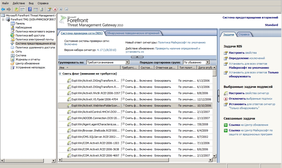
Task: Select the Наблюдение node in the tree
Action: point(24,27)
